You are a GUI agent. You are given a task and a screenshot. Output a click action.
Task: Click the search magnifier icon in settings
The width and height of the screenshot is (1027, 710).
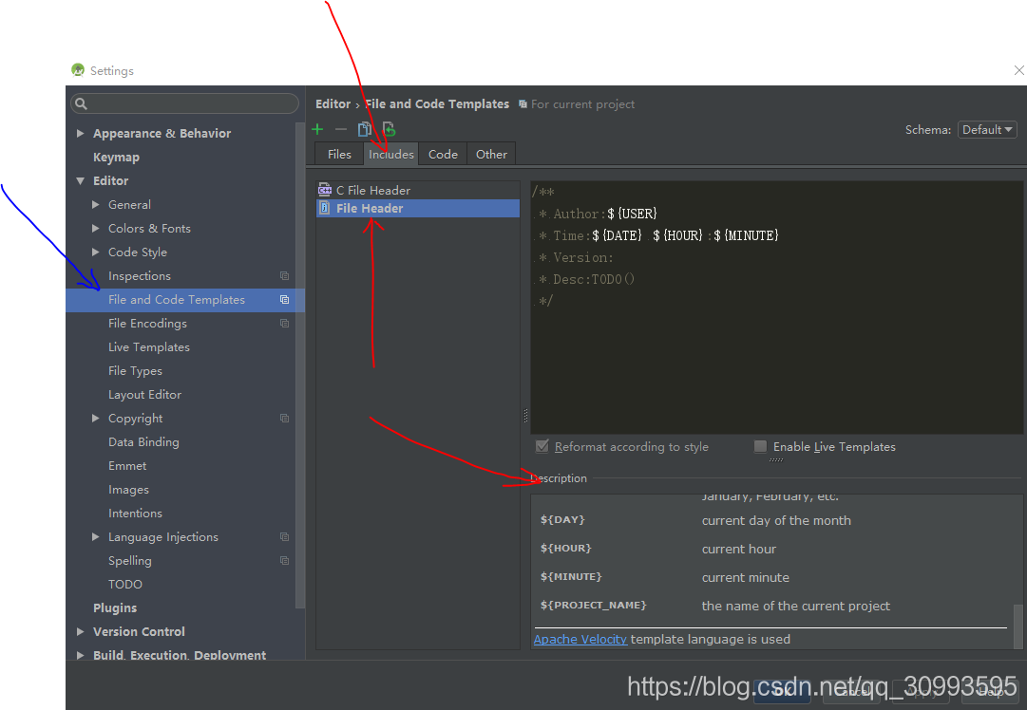[x=81, y=103]
